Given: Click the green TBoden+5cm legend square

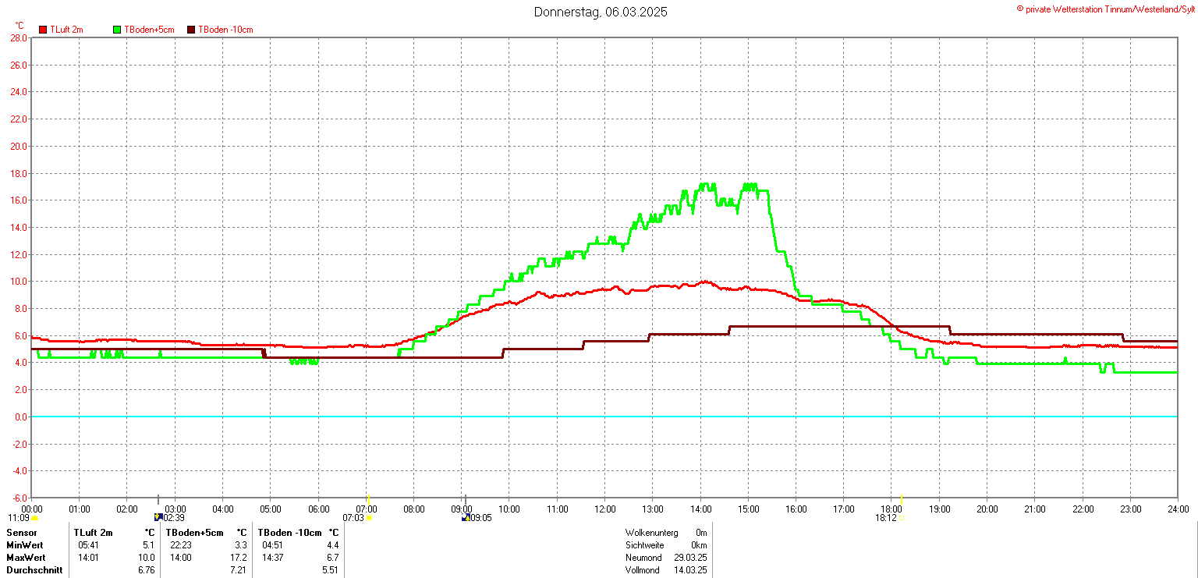Looking at the screenshot, I should point(118,30).
